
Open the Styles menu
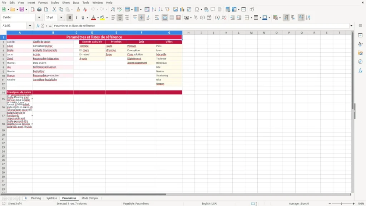pyautogui.click(x=55, y=3)
